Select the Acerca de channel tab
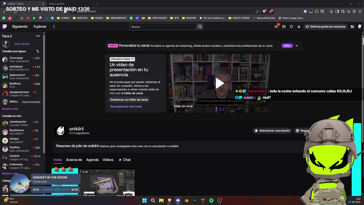 [x=74, y=160]
